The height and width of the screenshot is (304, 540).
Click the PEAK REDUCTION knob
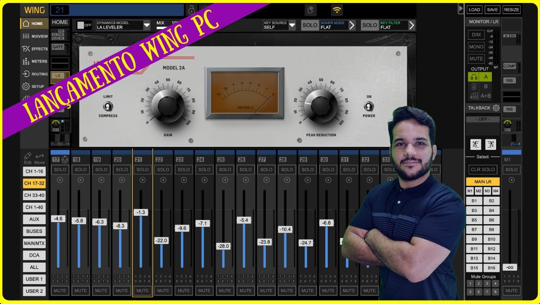point(321,106)
